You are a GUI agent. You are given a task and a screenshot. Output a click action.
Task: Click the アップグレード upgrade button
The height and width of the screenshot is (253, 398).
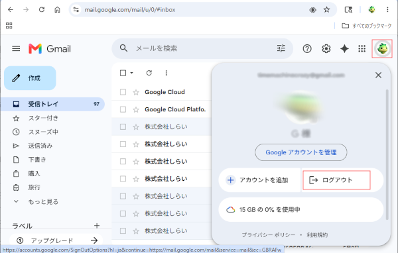56,240
